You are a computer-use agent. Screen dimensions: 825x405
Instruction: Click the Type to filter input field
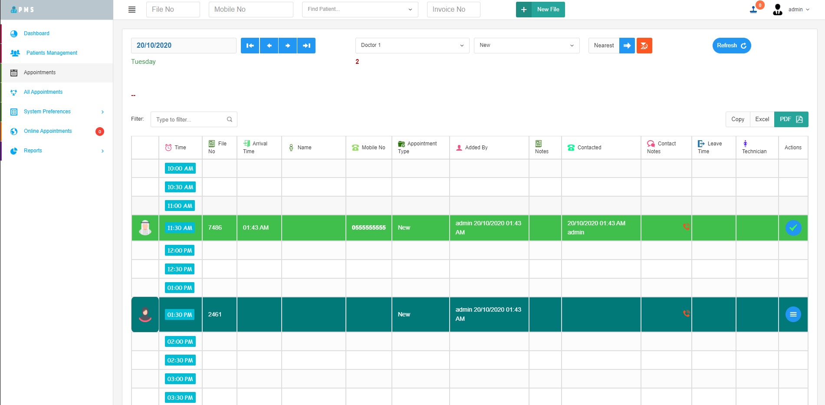pyautogui.click(x=190, y=119)
